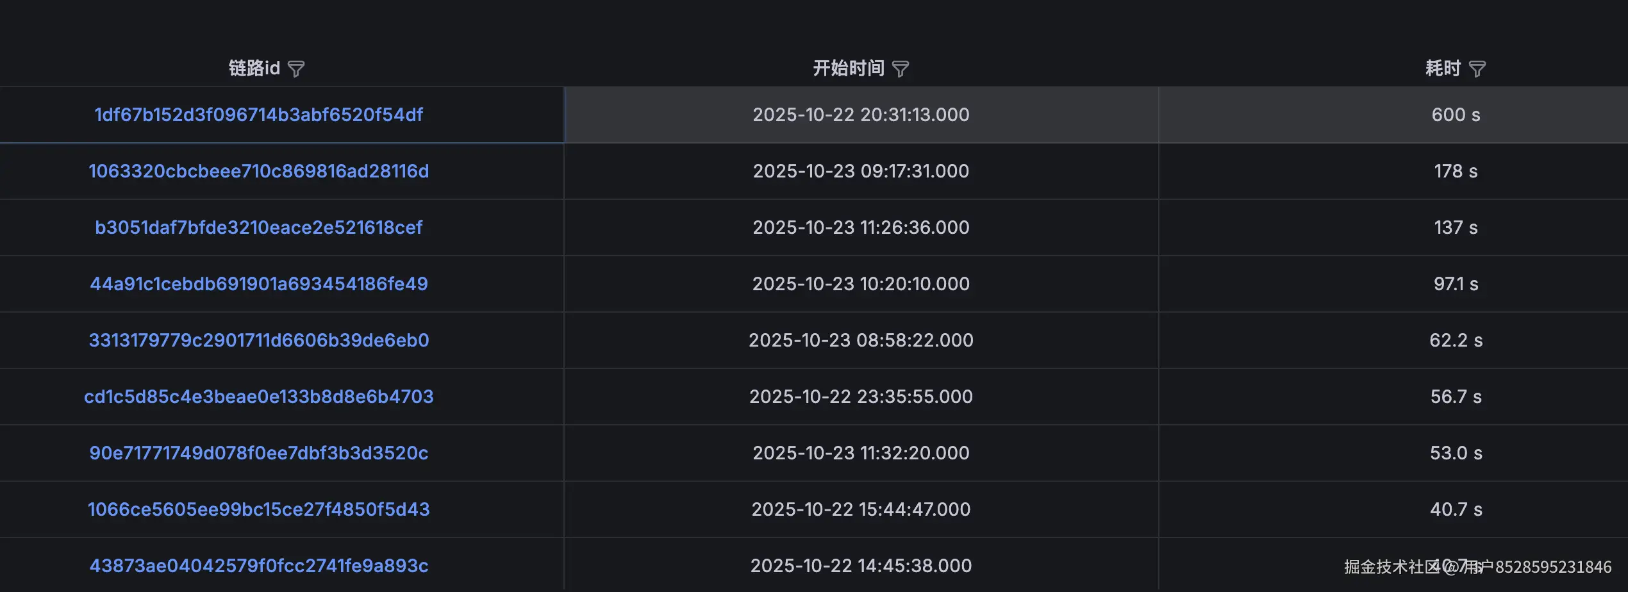Click the 链路id column filter icon

point(295,69)
